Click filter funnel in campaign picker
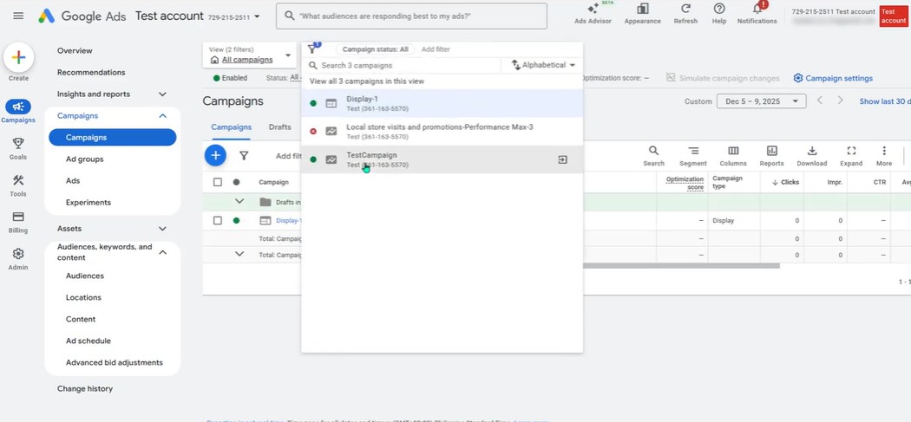911x422 pixels. pyautogui.click(x=312, y=49)
